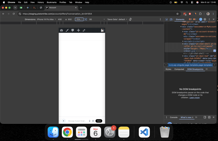The height and width of the screenshot is (141, 218).
Task: Select the What's new drawer tab
Action: coord(186,117)
